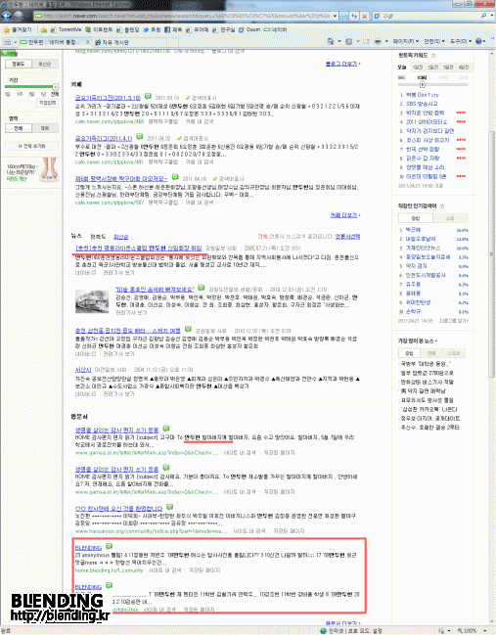Click the refresh icon beside address bar

click(354, 17)
